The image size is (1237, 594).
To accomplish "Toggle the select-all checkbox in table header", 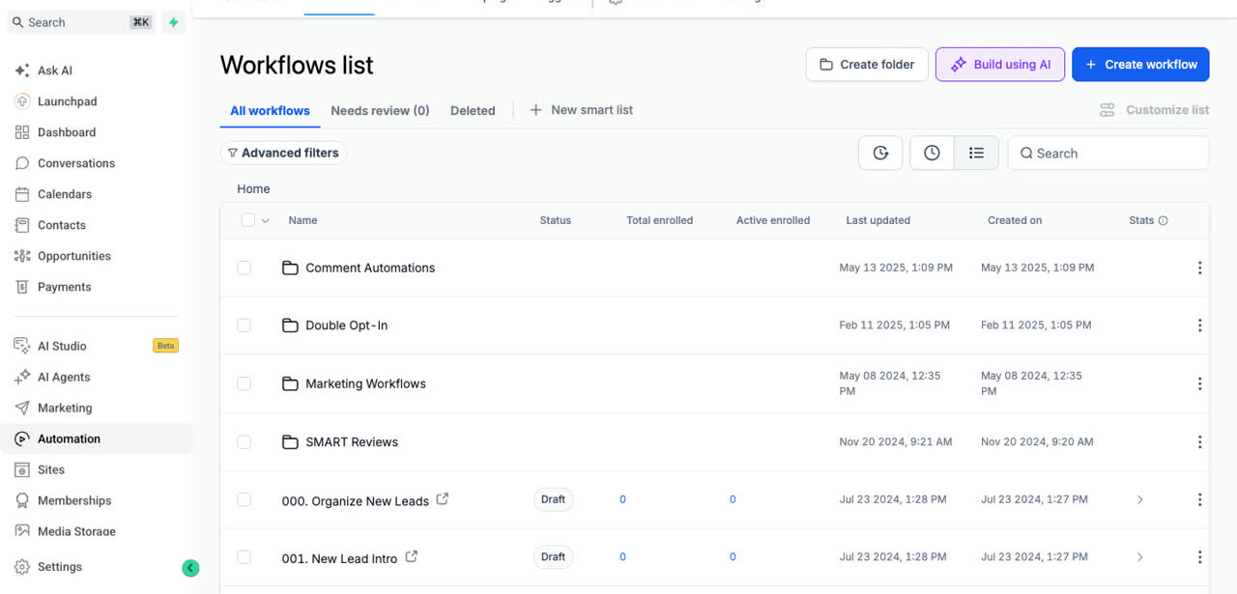I will (248, 220).
